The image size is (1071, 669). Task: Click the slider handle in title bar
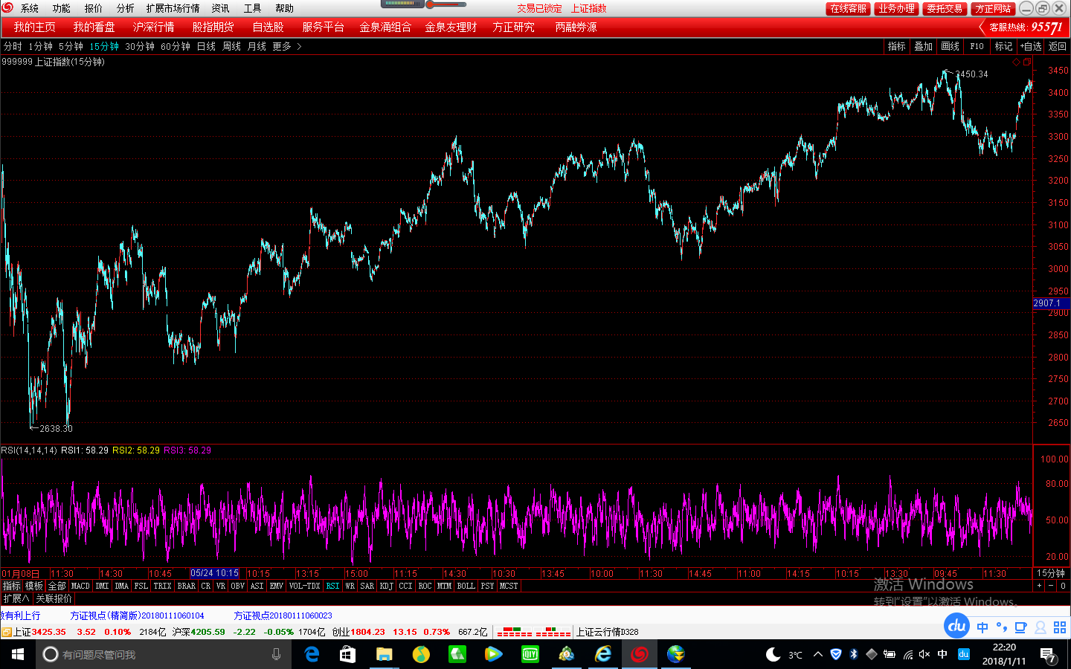[x=430, y=4]
